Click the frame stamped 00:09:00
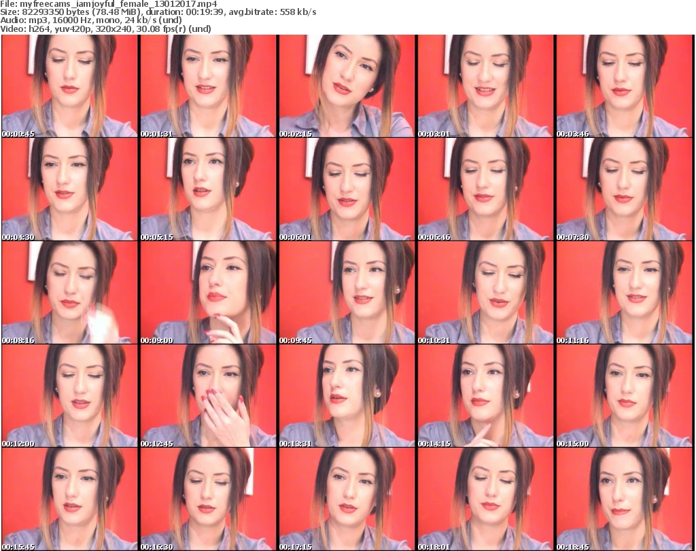696x551 pixels. click(208, 293)
